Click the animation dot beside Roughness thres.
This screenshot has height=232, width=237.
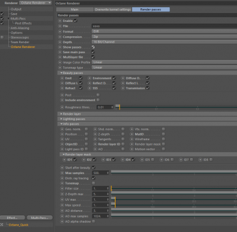click(62, 107)
